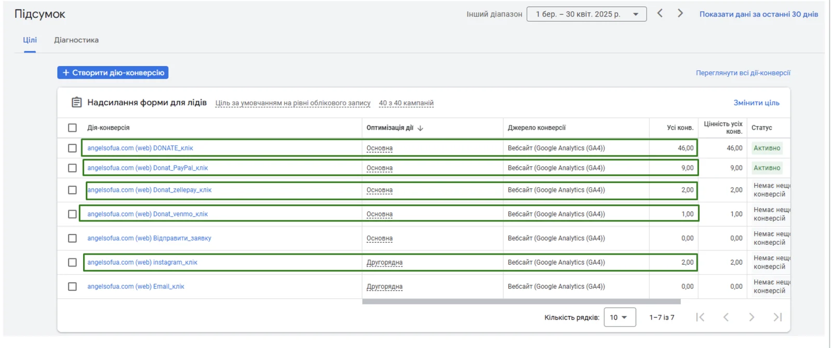Viewport: 831px width, 348px height.
Task: Click the lead form clipboard icon
Action: click(76, 102)
